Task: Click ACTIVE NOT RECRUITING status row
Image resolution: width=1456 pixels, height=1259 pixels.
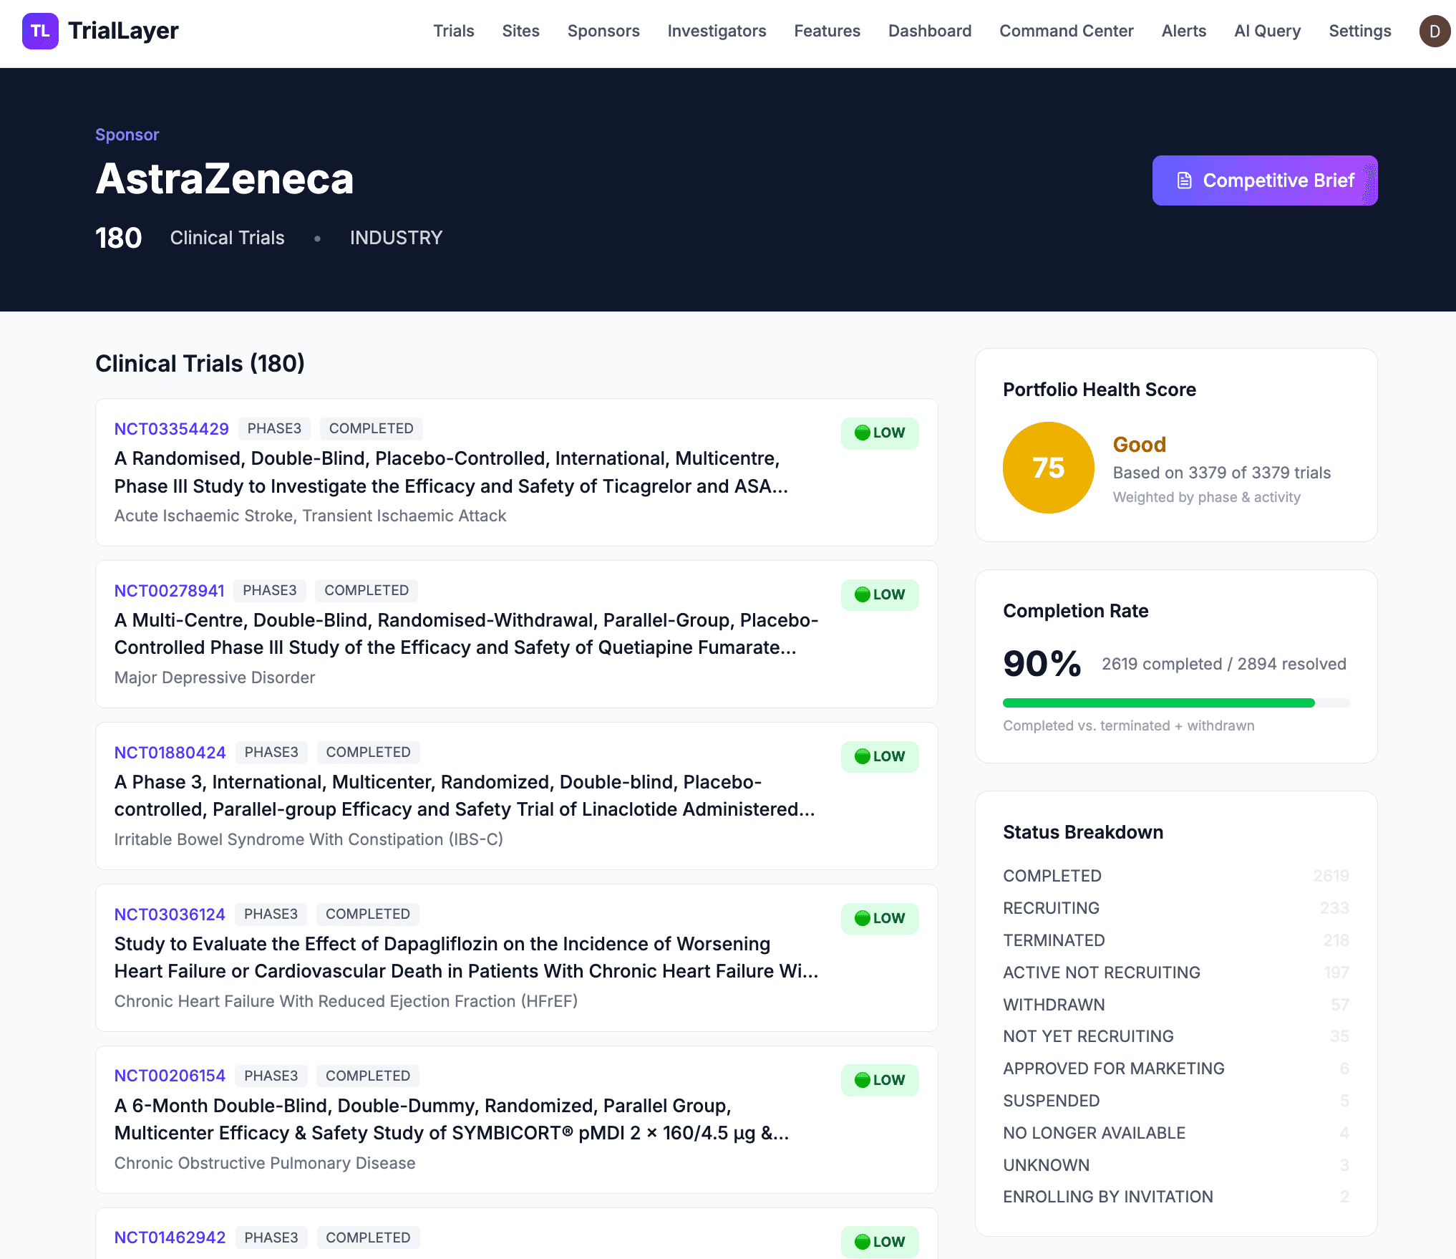Action: click(1176, 973)
